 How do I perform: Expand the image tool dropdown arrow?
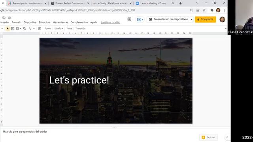click(x=21, y=29)
